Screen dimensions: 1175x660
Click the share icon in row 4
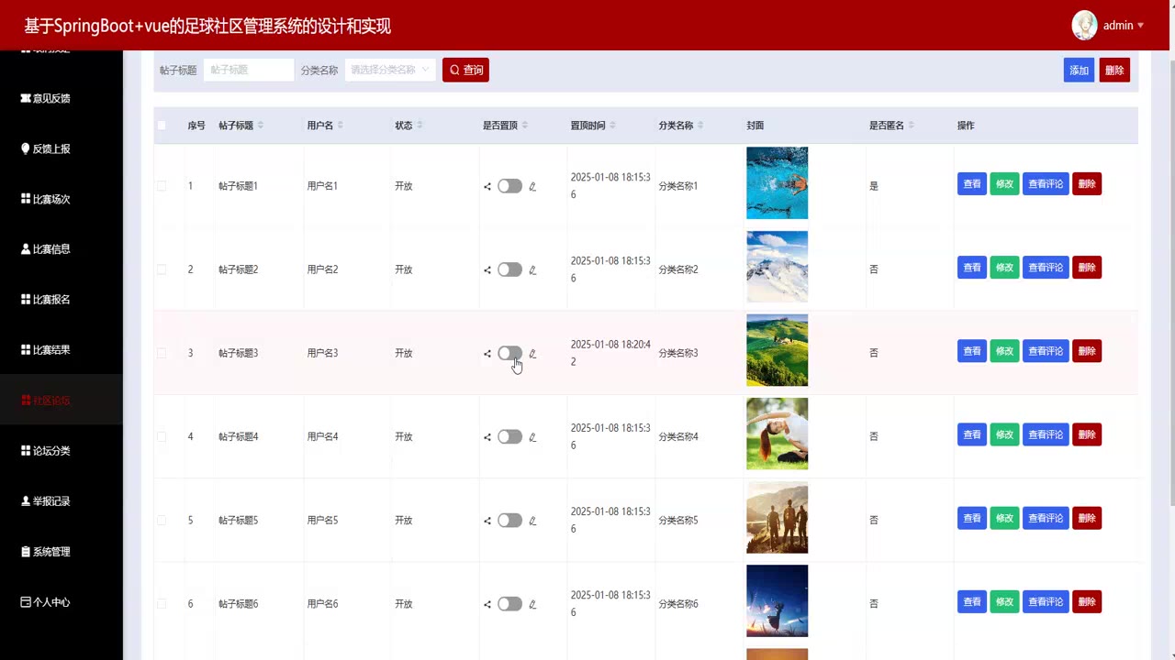coord(487,437)
